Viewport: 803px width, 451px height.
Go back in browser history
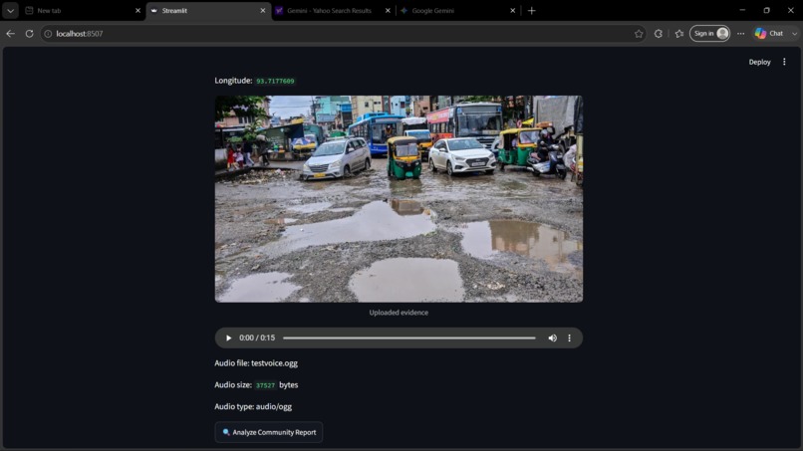(11, 33)
